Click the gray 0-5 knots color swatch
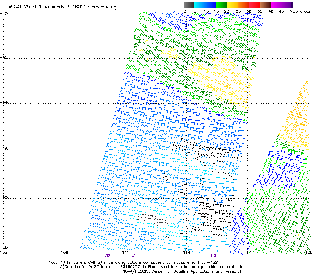 point(189,5)
